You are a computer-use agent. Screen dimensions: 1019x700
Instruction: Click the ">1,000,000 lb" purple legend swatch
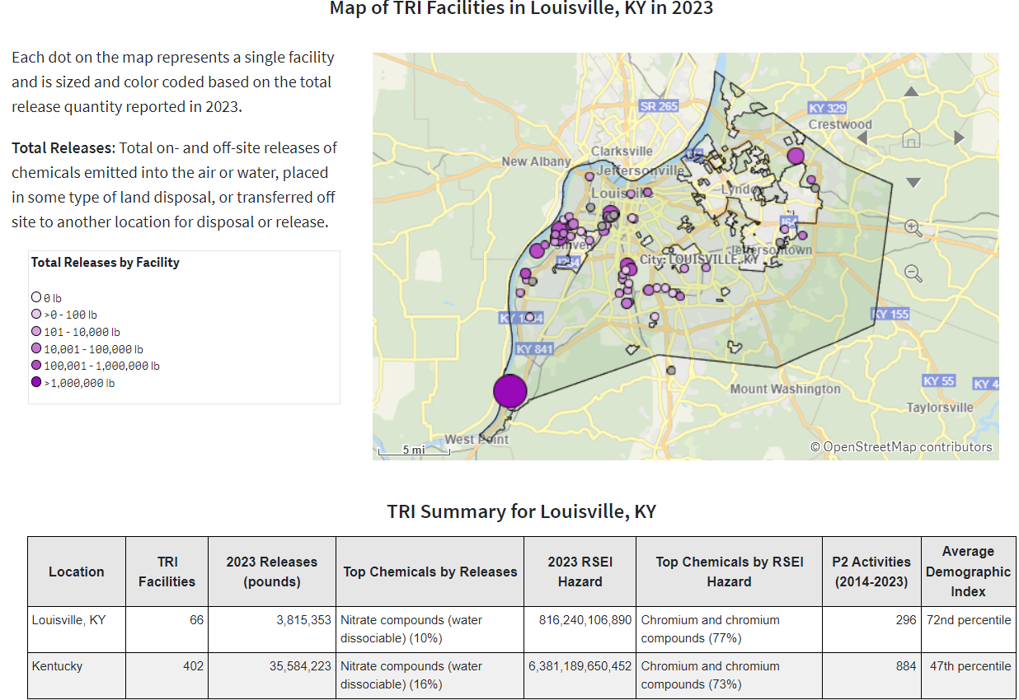coord(35,382)
